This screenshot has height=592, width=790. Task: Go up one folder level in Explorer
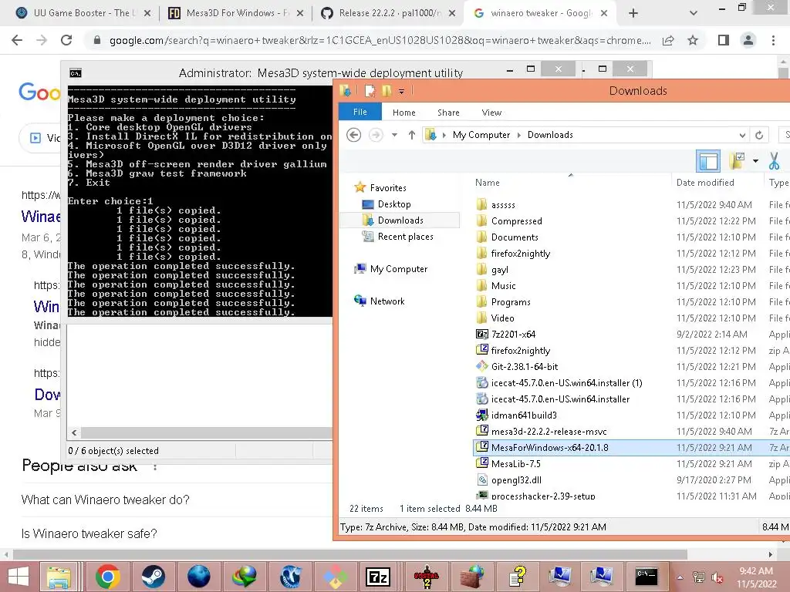412,135
